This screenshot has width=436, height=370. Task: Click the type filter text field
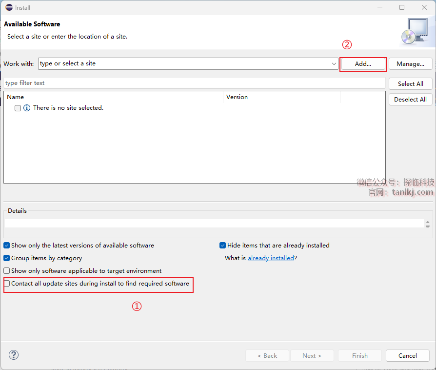pyautogui.click(x=194, y=83)
